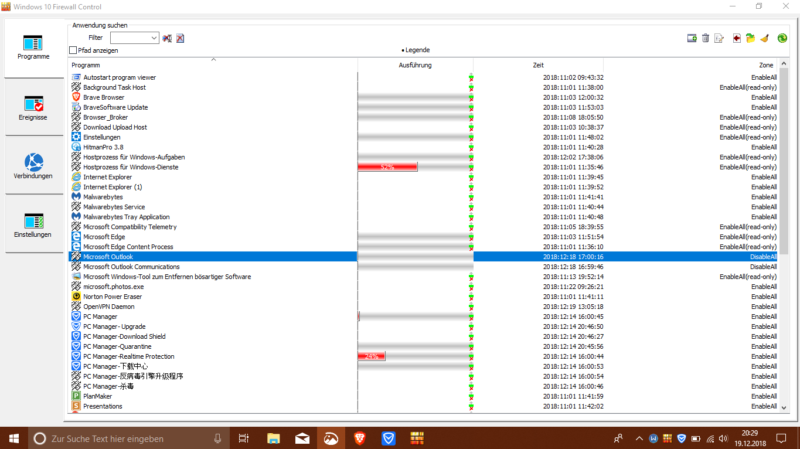
Task: Toggle permission marker for Microsoft Compatibility Telemetry
Action: (x=471, y=227)
